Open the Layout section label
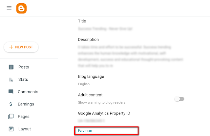The width and height of the screenshot is (210, 136). point(25,129)
